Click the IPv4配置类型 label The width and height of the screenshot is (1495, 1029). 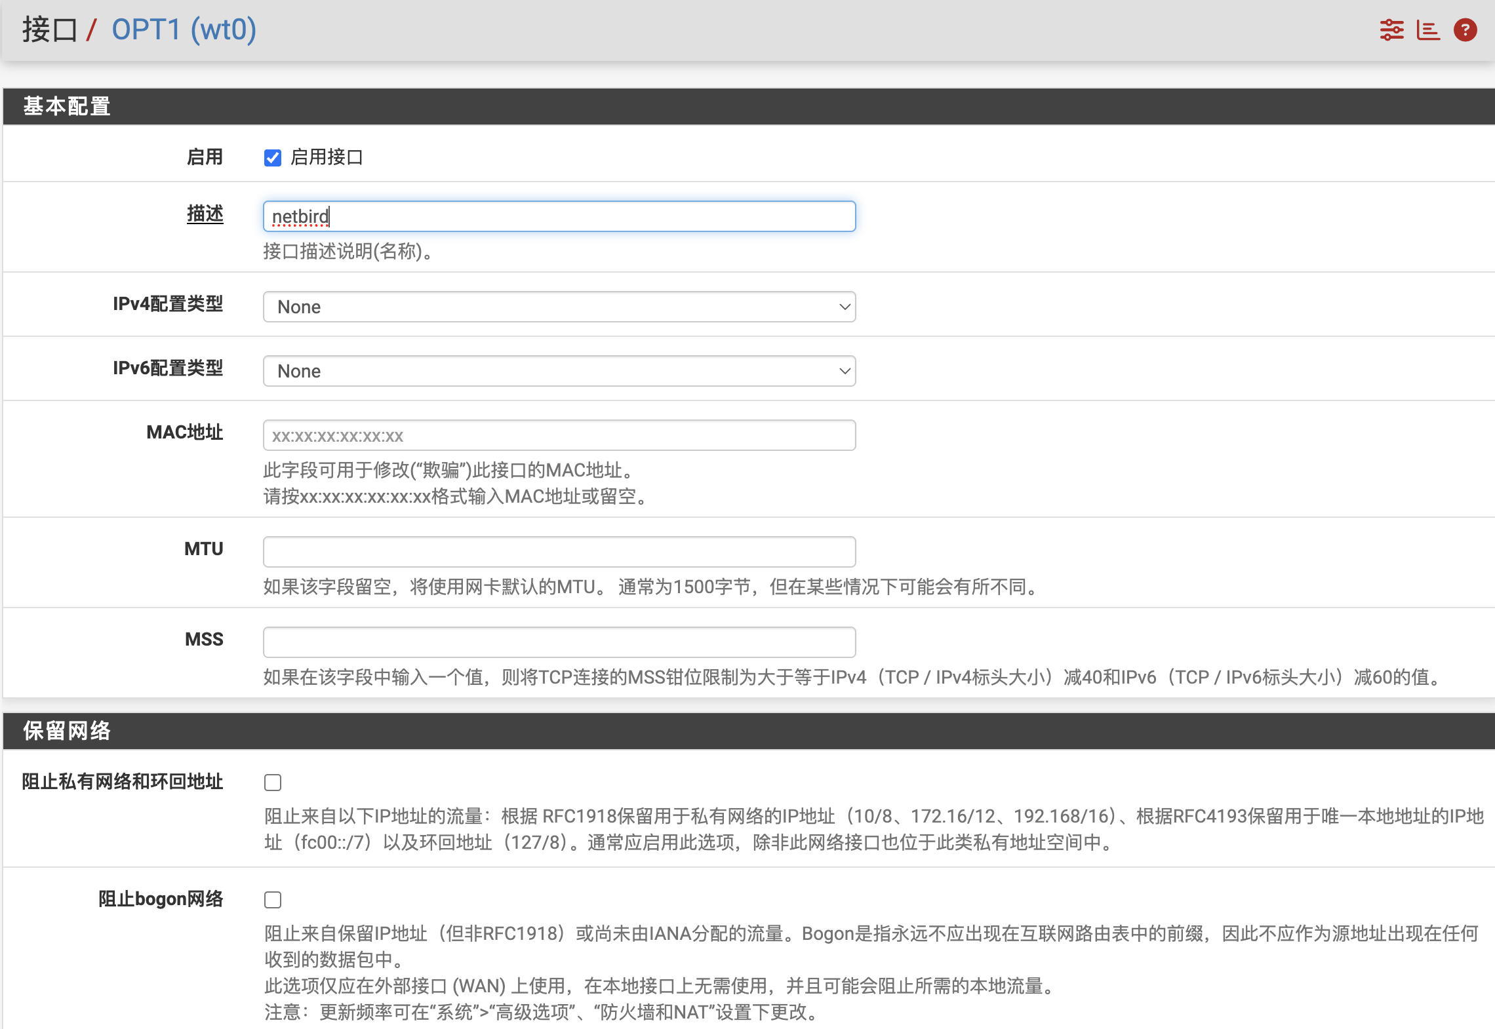[168, 304]
